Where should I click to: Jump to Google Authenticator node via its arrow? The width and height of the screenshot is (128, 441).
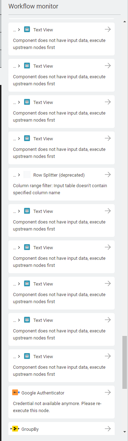click(108, 392)
